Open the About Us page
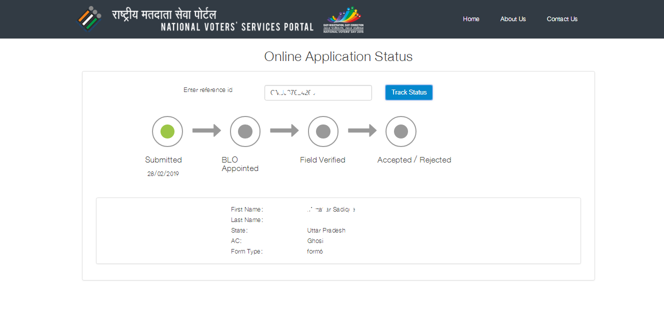The height and width of the screenshot is (320, 664). (513, 19)
